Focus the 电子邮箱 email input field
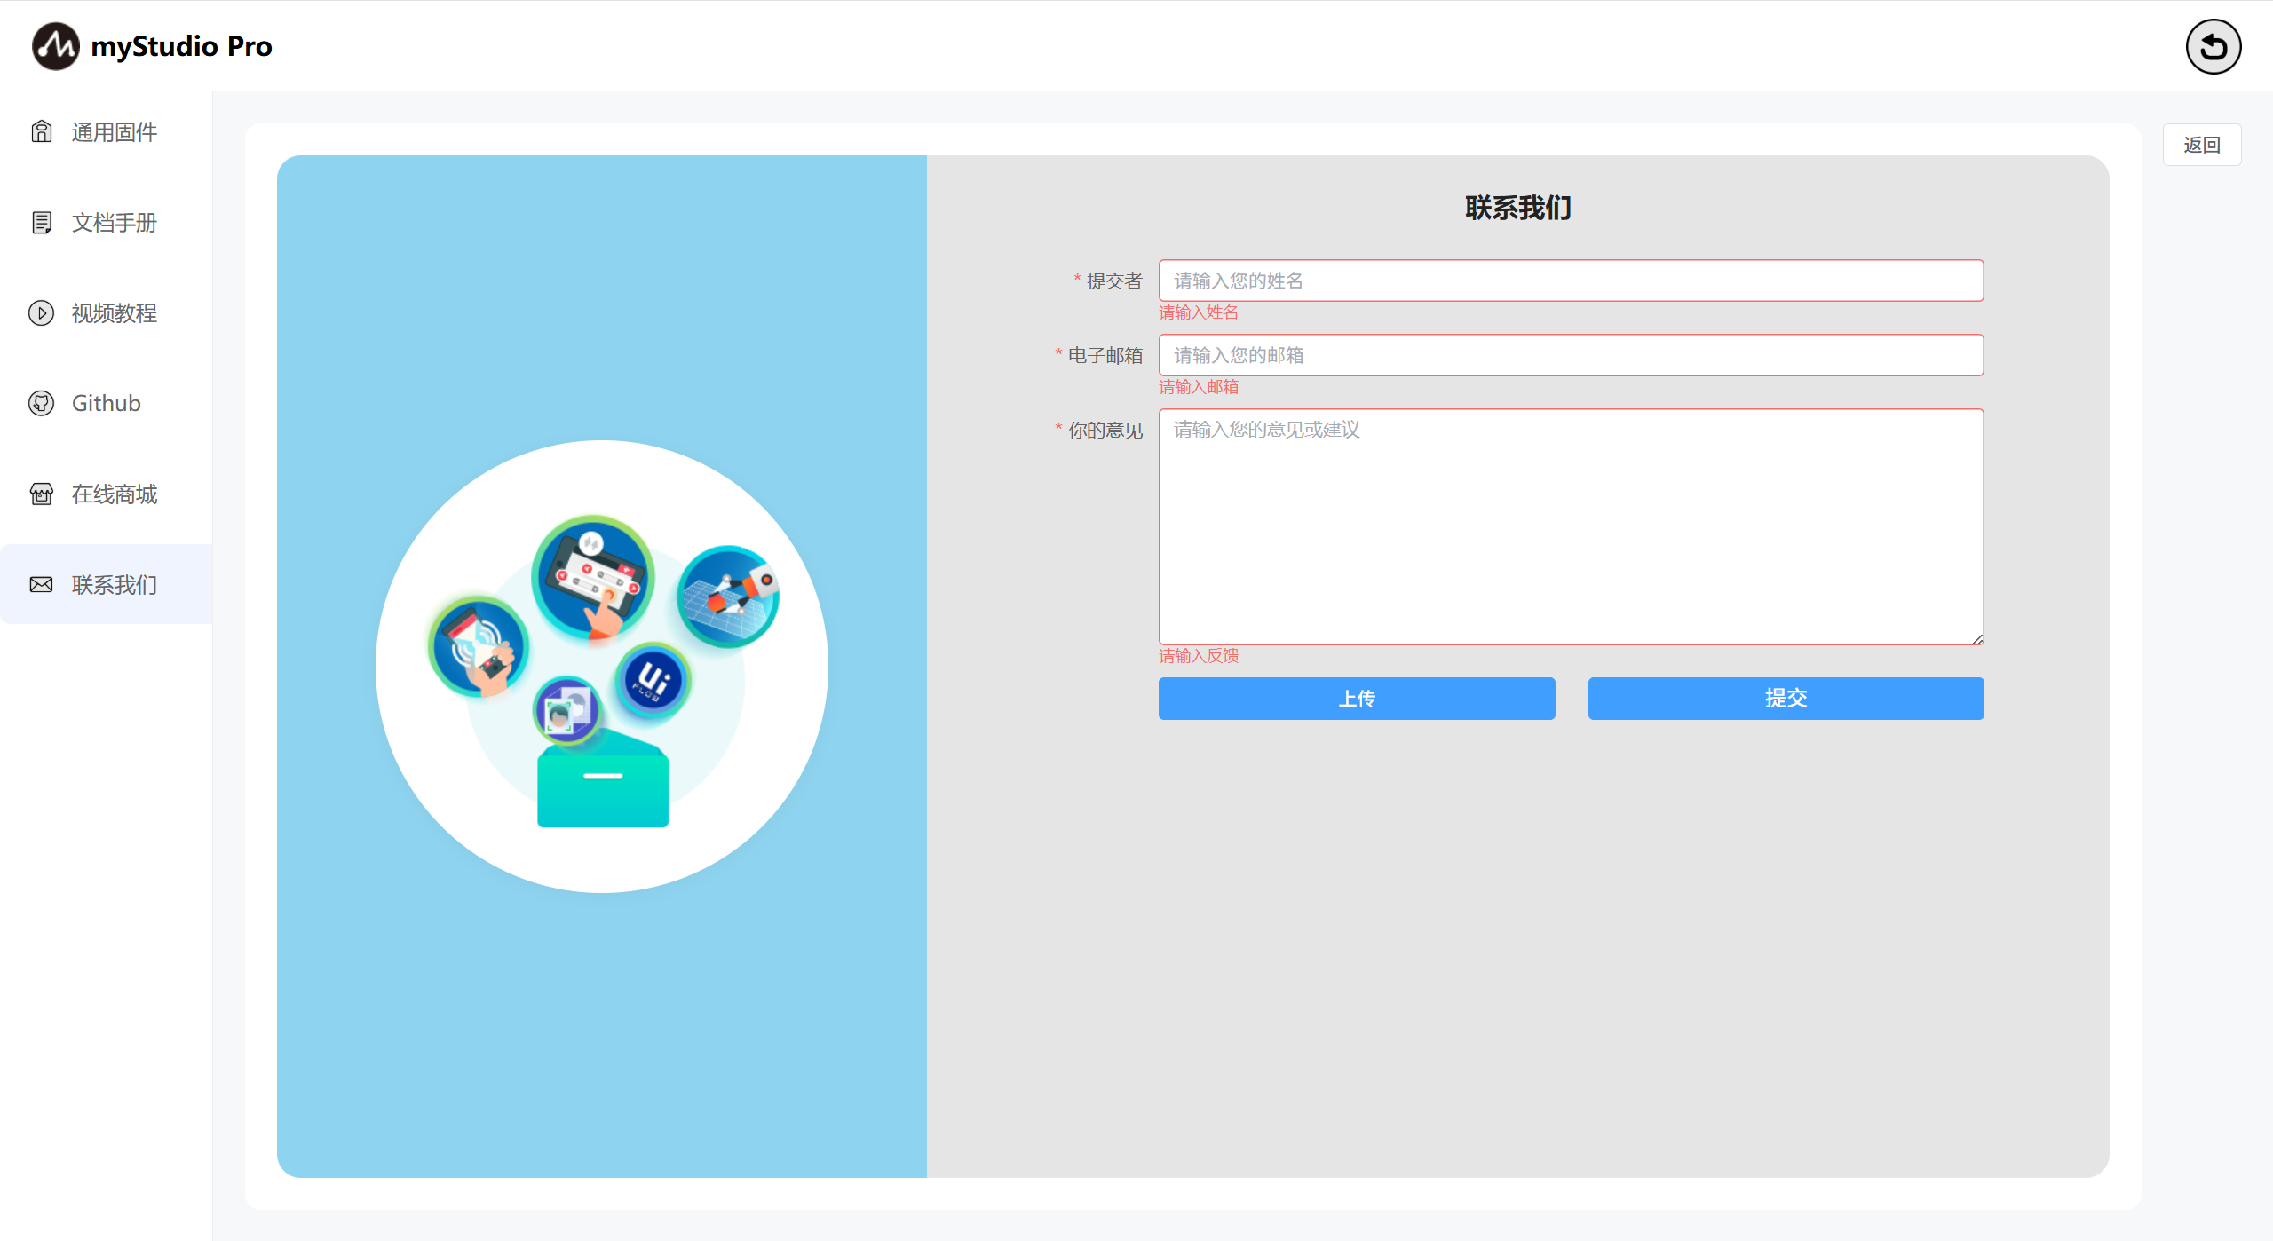Screen dimensions: 2273x1241 click(x=1570, y=355)
